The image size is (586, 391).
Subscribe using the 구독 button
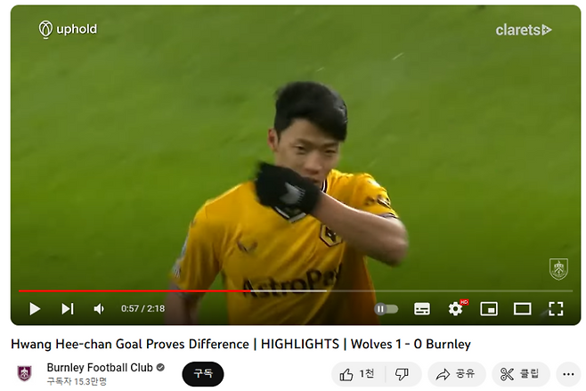[x=203, y=374]
